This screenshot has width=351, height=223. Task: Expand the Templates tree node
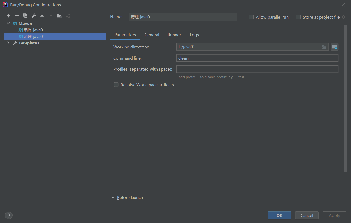click(x=8, y=43)
